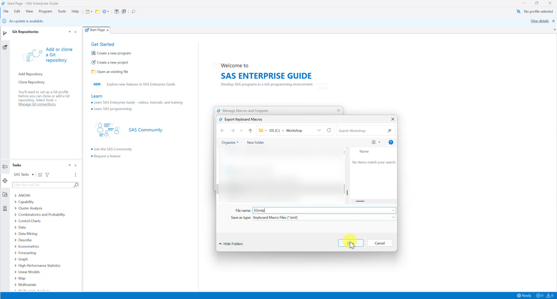This screenshot has height=299, width=557.
Task: Open the View menu
Action: coord(29,11)
